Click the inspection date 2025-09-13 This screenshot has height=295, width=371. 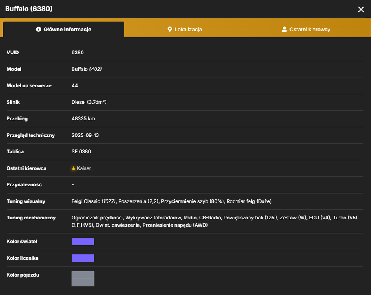pos(85,135)
